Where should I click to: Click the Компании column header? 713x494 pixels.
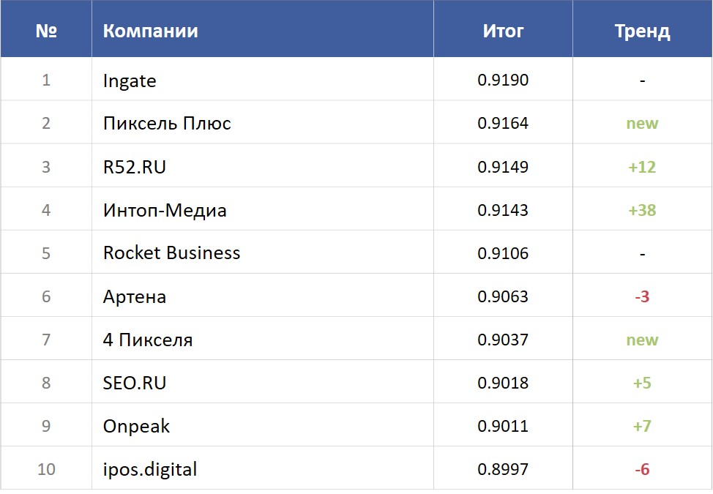tap(150, 31)
